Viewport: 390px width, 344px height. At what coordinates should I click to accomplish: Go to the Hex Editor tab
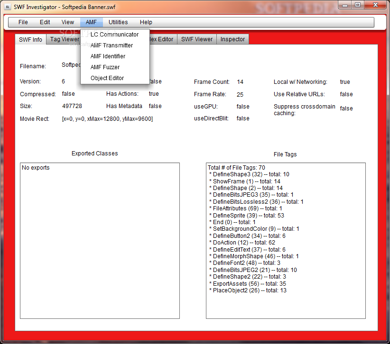tap(163, 39)
